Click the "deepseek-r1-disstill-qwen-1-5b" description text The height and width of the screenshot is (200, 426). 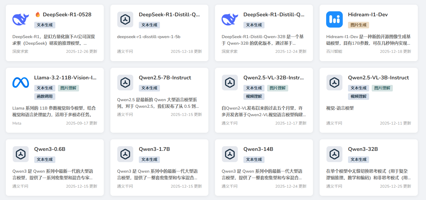coord(149,37)
